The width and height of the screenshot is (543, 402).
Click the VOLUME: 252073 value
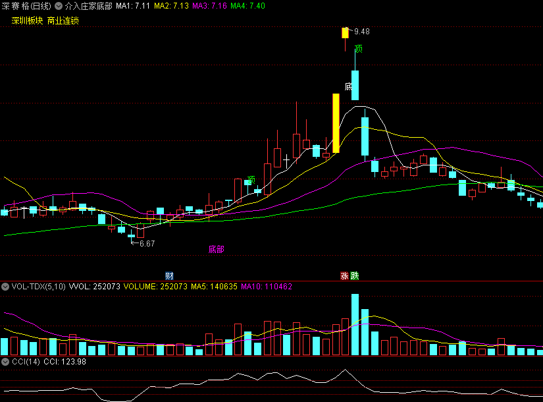[155, 287]
